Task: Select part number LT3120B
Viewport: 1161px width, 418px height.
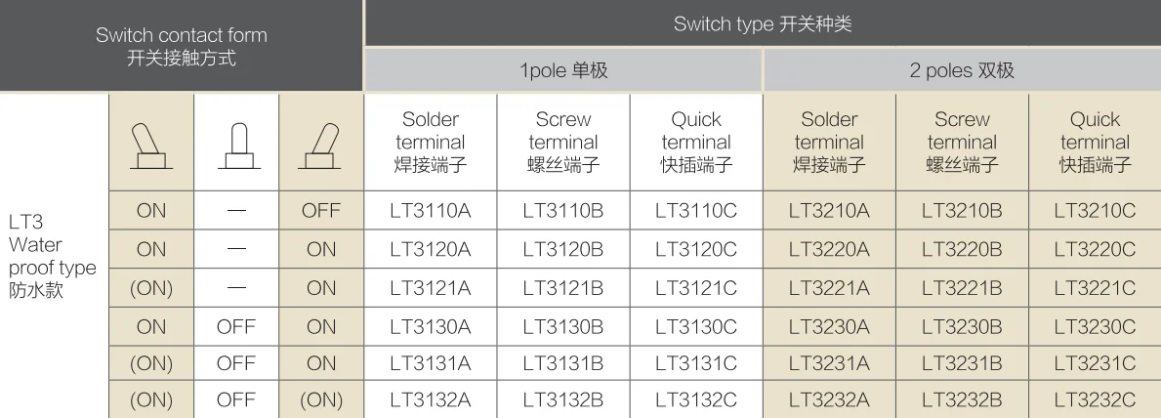Action: [x=562, y=250]
